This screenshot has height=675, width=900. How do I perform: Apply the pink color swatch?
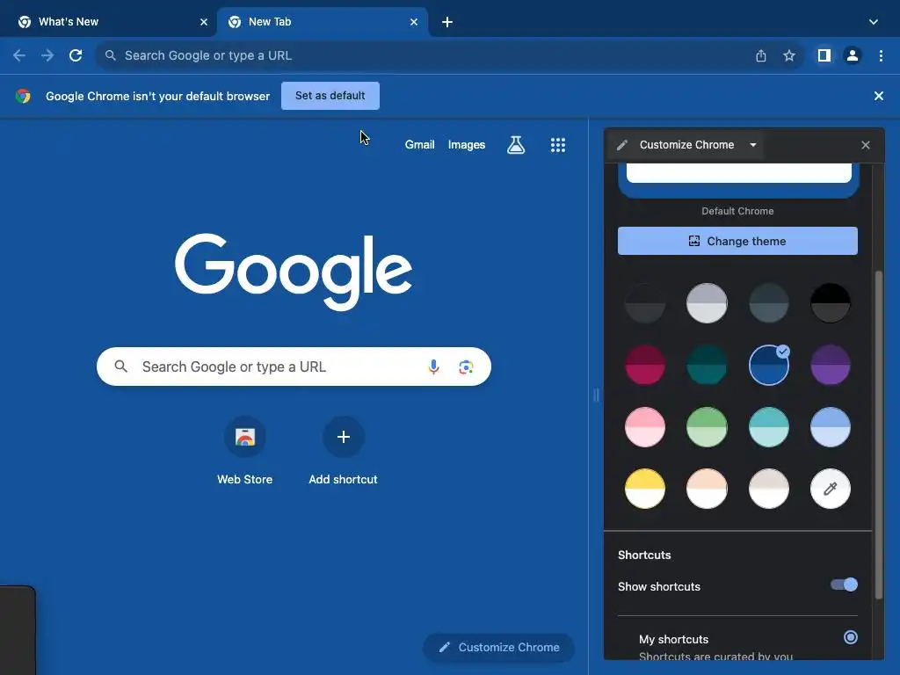pos(644,427)
